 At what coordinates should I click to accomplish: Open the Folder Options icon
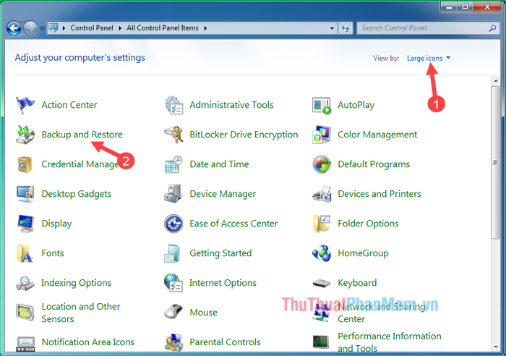[322, 224]
